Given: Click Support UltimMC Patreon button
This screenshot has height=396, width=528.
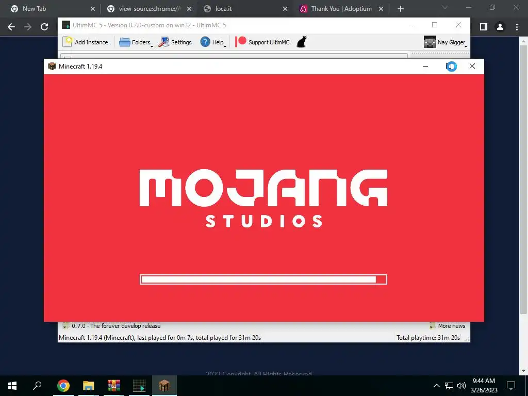Looking at the screenshot, I should [x=262, y=42].
